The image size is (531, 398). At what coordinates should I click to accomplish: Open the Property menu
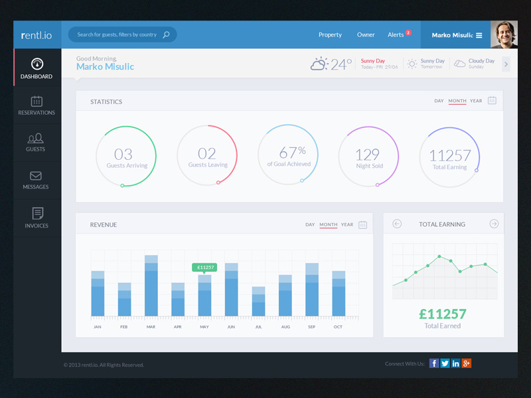[x=330, y=35]
